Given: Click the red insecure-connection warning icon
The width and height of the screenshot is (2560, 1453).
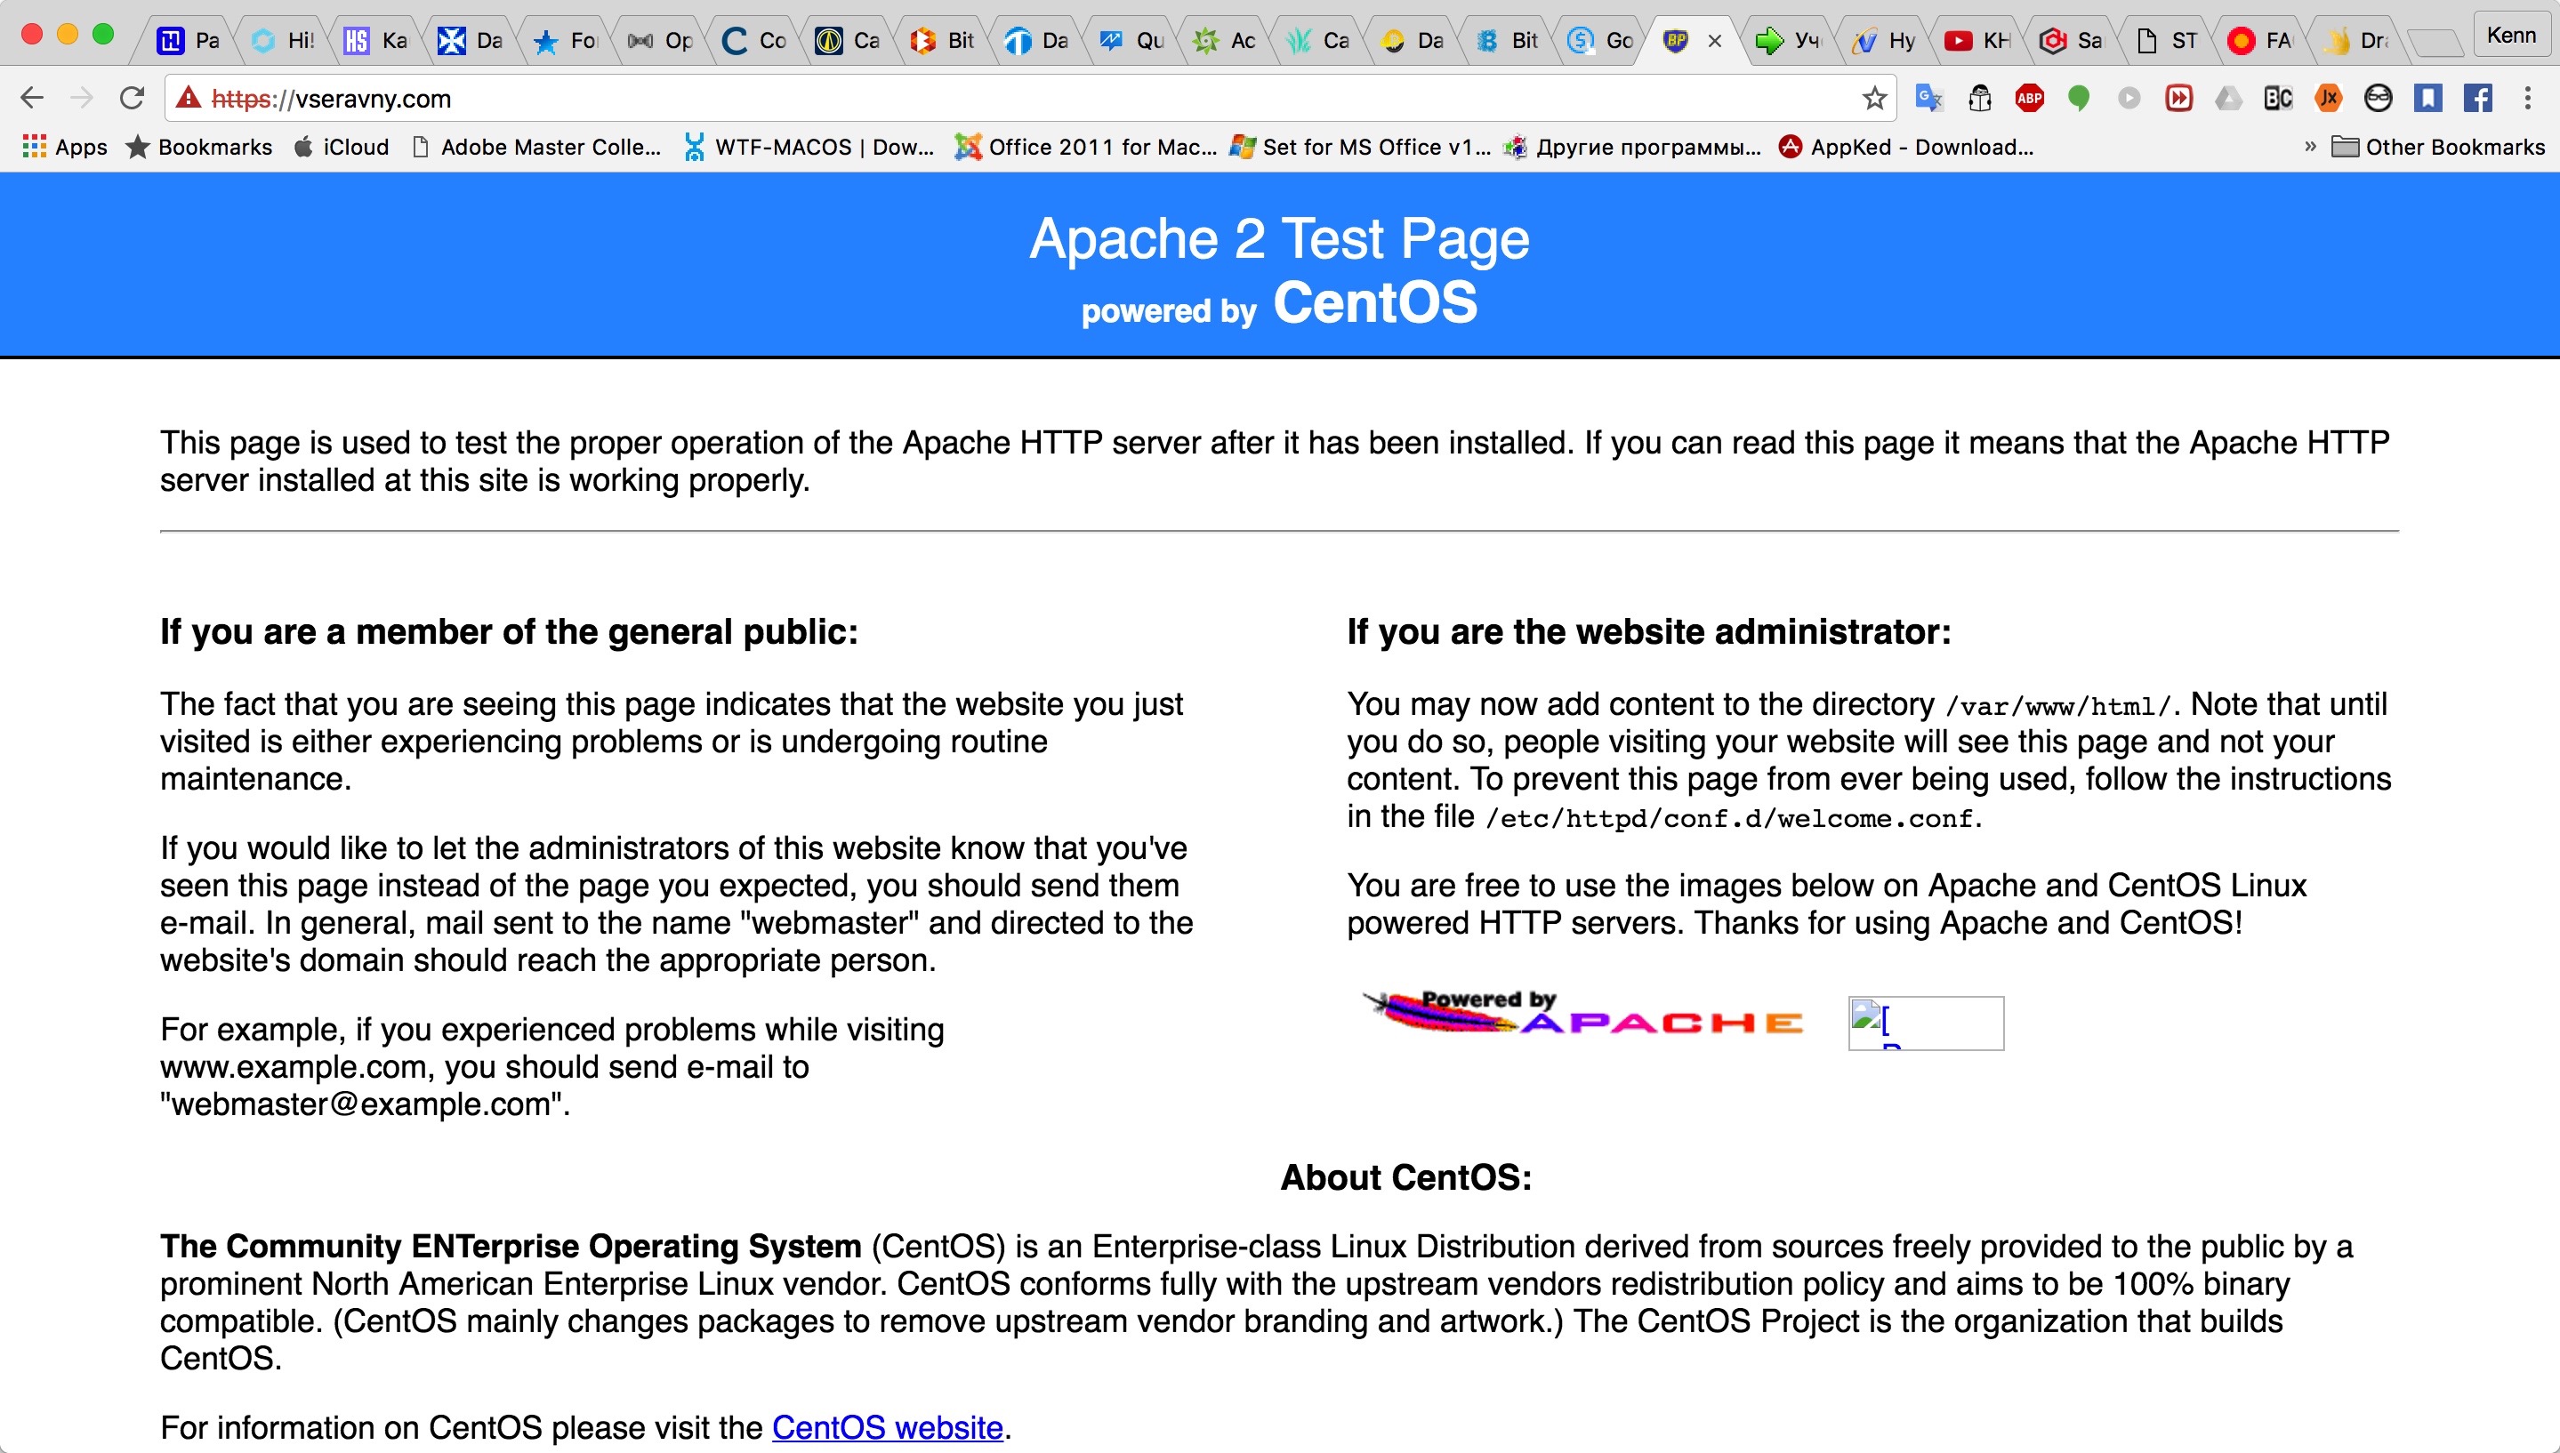Looking at the screenshot, I should 188,98.
